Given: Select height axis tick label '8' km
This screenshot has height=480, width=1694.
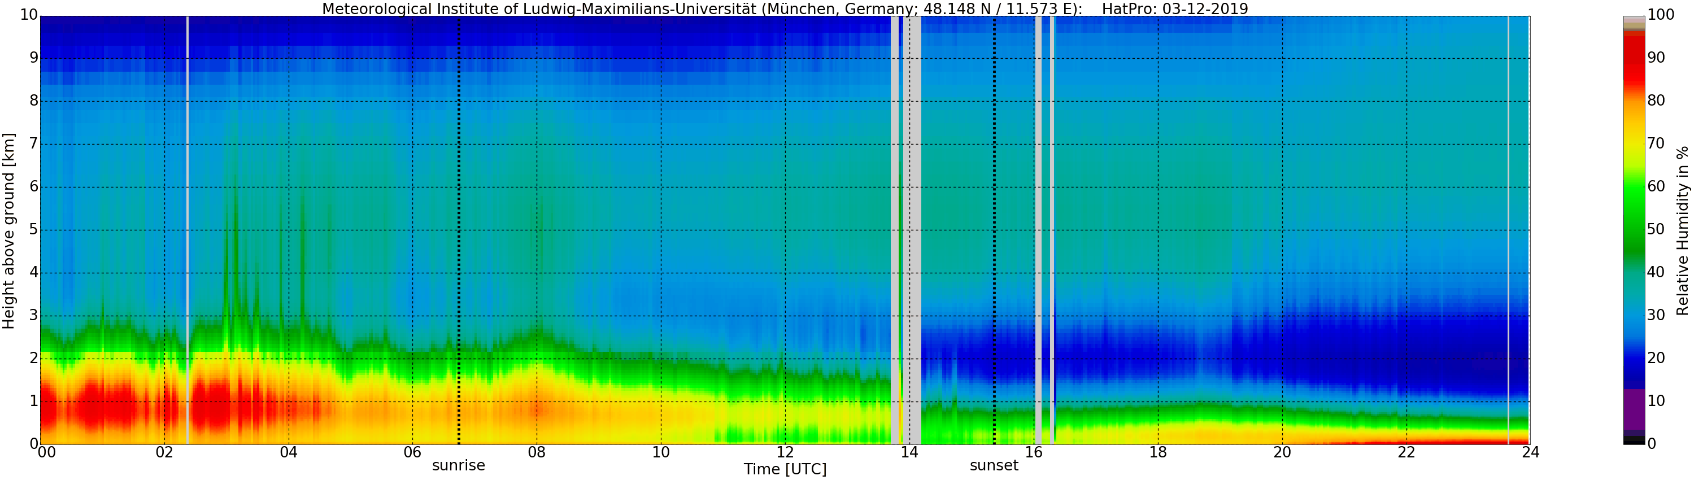Looking at the screenshot, I should 33,101.
